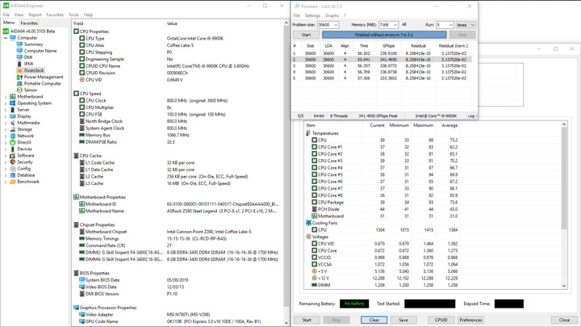Click the Security shield icon
The image size is (581, 327).
(13, 161)
